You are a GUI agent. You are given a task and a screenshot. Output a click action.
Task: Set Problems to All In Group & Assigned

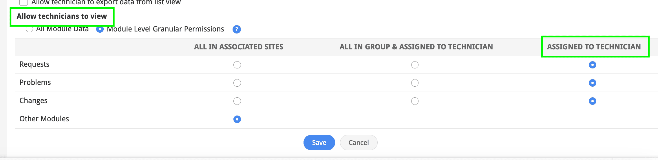tap(415, 83)
